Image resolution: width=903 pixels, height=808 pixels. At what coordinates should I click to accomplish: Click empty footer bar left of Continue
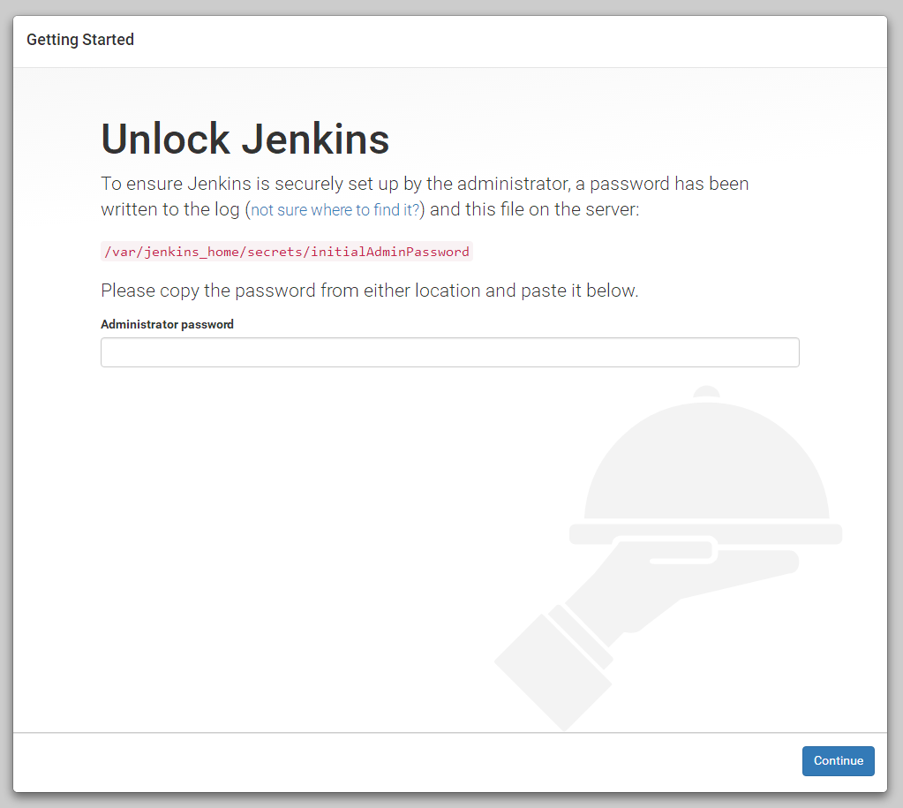coord(397,761)
